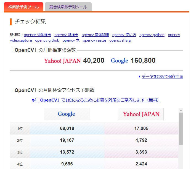Click the 4位 rank label
This screenshot has width=191, height=169.
coord(20,164)
